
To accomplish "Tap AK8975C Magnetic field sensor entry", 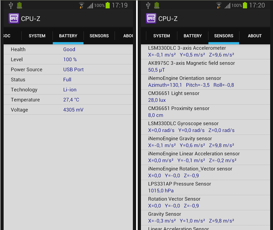I will (206, 67).
